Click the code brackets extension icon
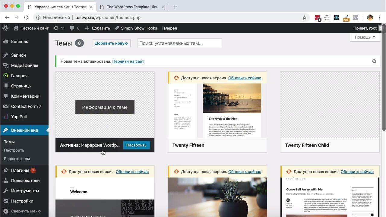The width and height of the screenshot is (386, 217). coord(356,17)
